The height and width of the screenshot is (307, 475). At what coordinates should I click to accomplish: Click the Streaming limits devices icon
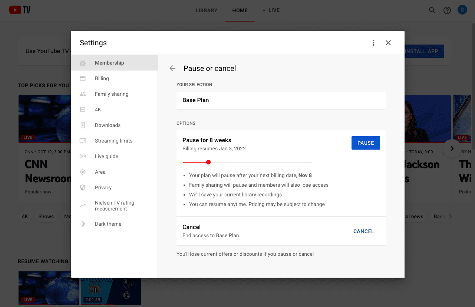[x=83, y=141]
